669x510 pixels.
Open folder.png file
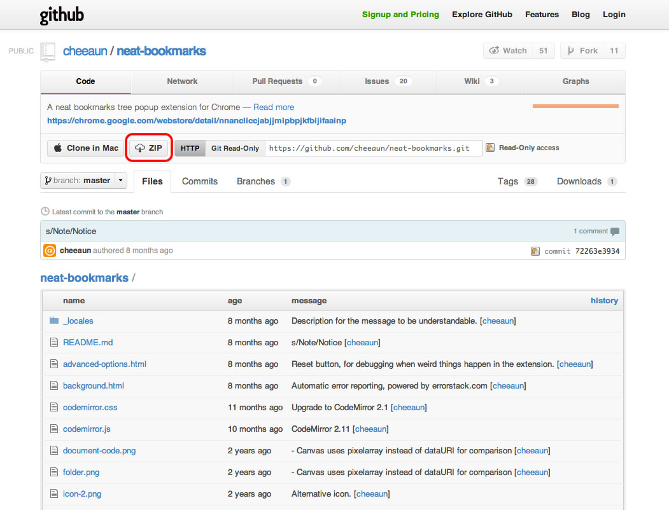pyautogui.click(x=81, y=472)
